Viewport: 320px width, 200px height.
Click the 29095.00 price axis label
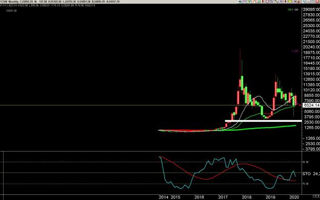point(311,9)
